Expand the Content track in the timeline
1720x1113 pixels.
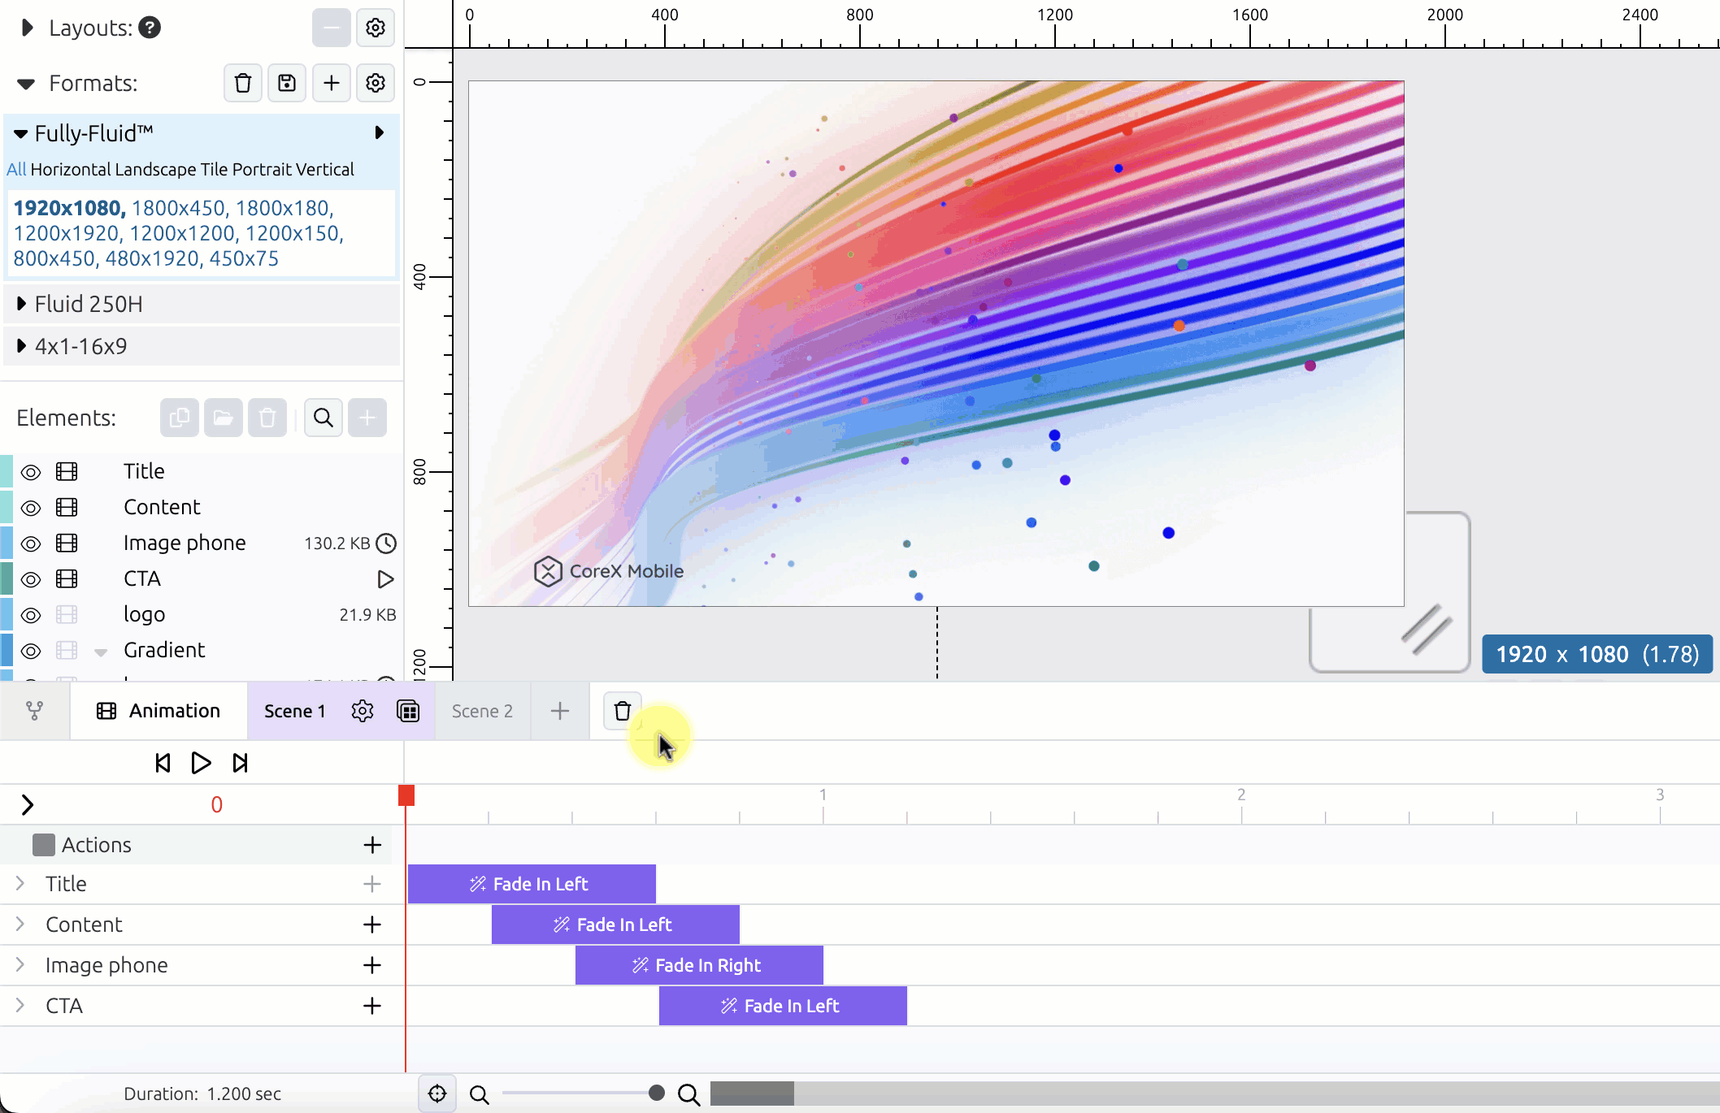click(x=20, y=925)
